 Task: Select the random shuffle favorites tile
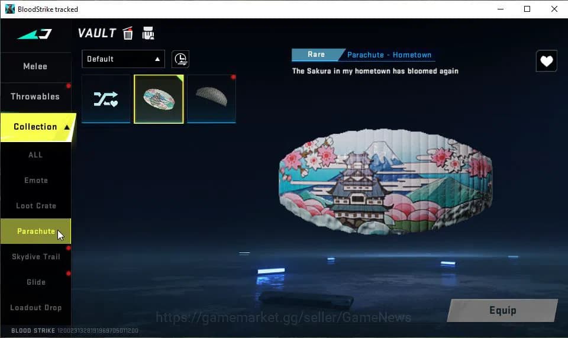pos(106,99)
